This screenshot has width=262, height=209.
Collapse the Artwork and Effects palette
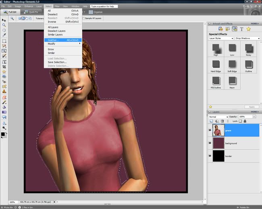(210, 24)
